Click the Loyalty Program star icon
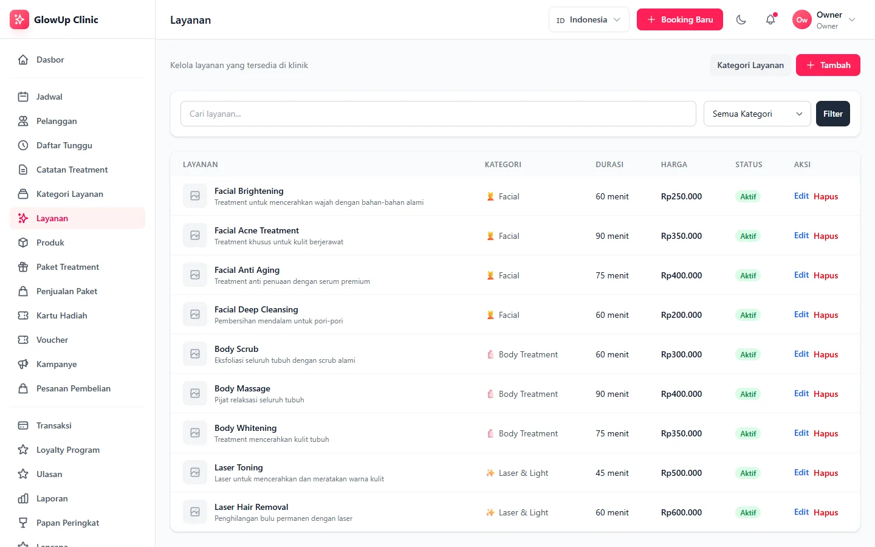 pyautogui.click(x=23, y=450)
